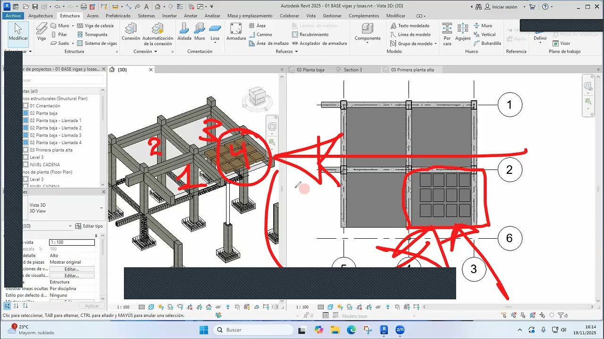
Task: Click the Aplicar button in Properties
Action: pos(92,306)
